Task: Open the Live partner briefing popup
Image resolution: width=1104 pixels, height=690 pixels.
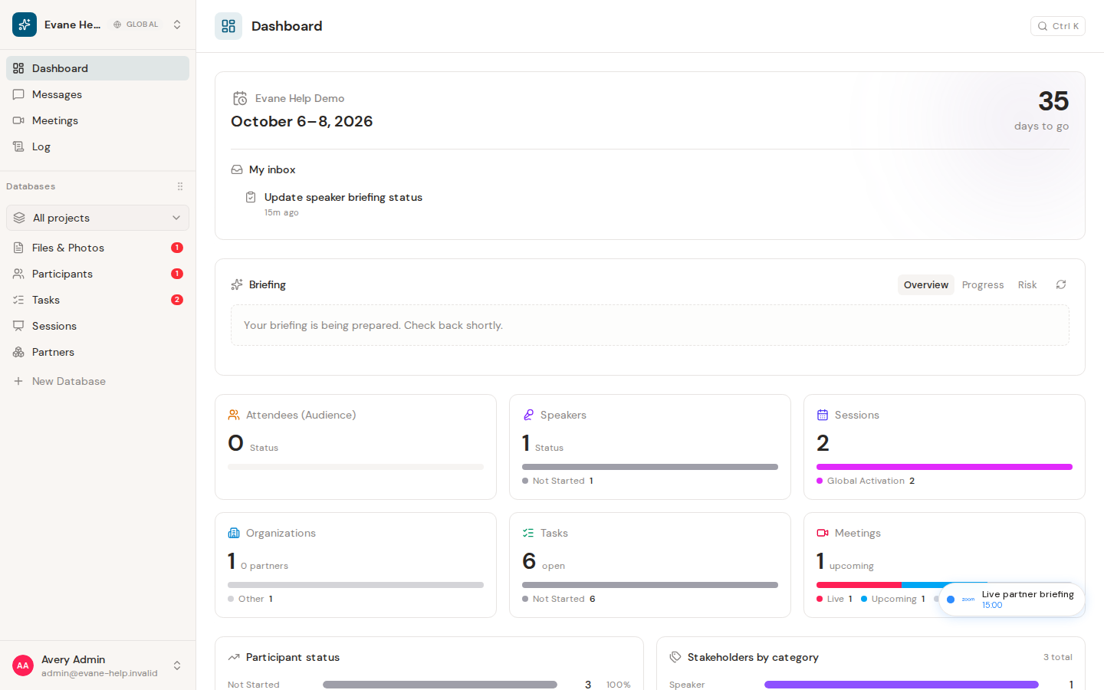Action: (1012, 600)
